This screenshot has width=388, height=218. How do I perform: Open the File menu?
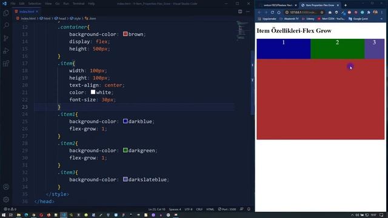[13, 4]
